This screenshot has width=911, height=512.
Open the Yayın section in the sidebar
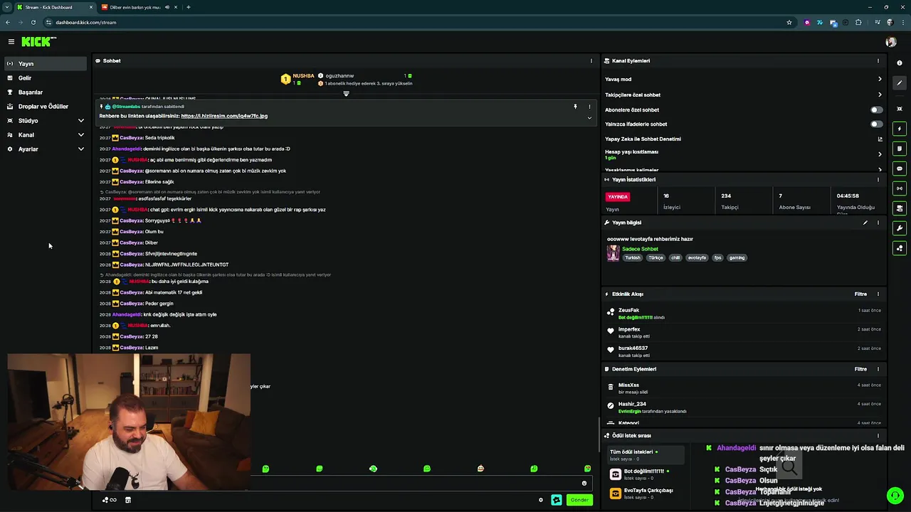tap(46, 63)
